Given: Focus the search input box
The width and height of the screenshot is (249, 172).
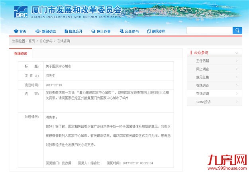Looking at the screenshot, I should 210,30.
